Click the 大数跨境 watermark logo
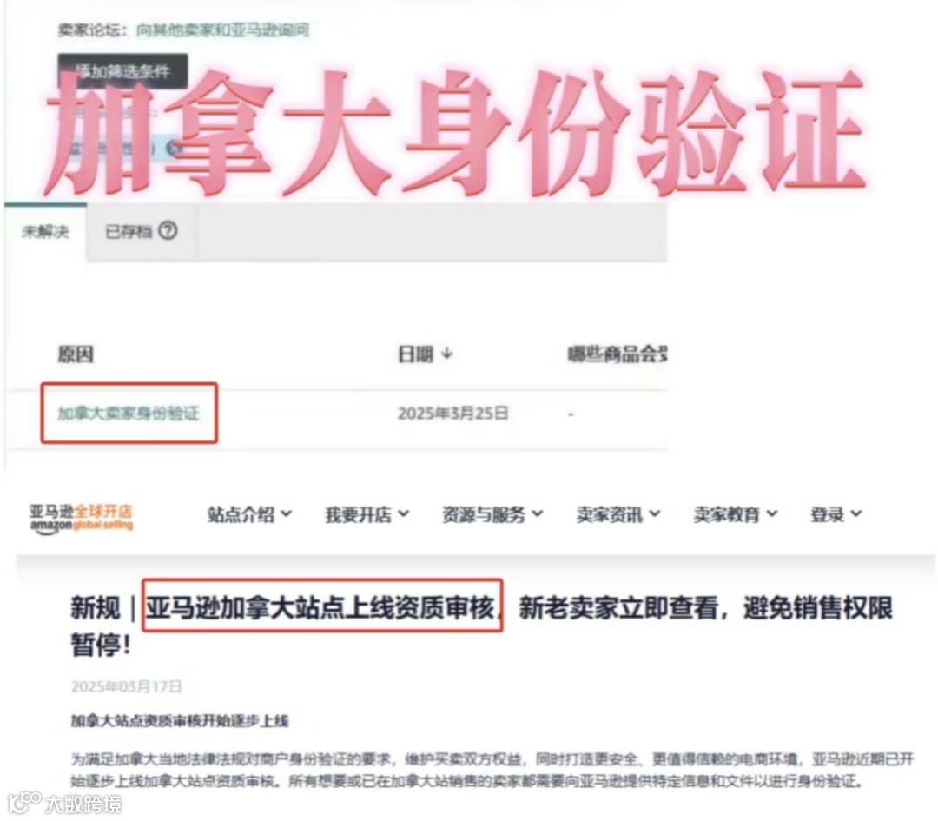This screenshot has height=821, width=938. click(64, 803)
